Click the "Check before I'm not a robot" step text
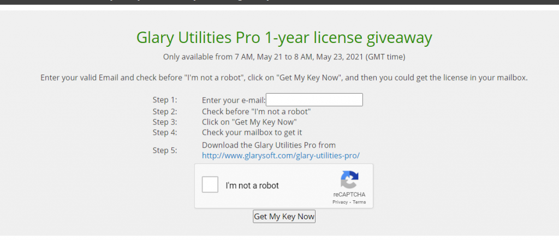This screenshot has height=240, width=559. point(257,112)
